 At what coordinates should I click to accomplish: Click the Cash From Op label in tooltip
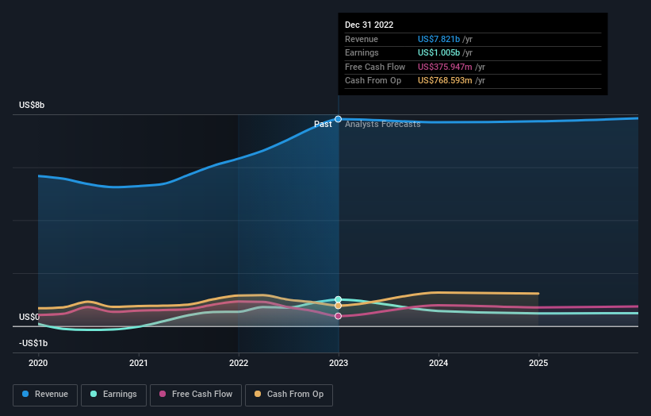[373, 81]
